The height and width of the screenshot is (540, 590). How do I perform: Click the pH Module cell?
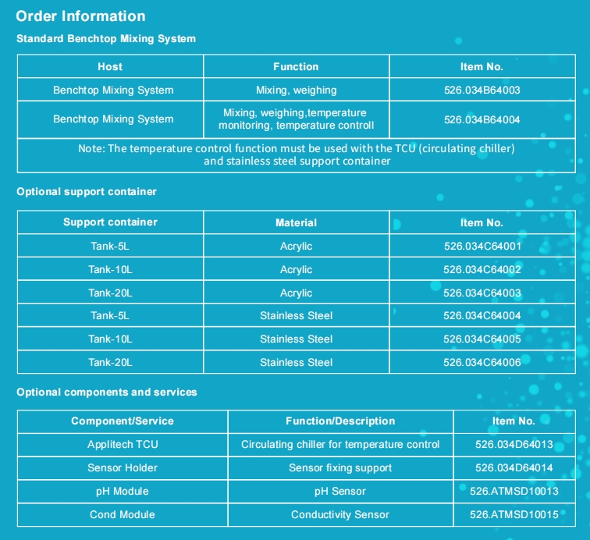click(123, 491)
